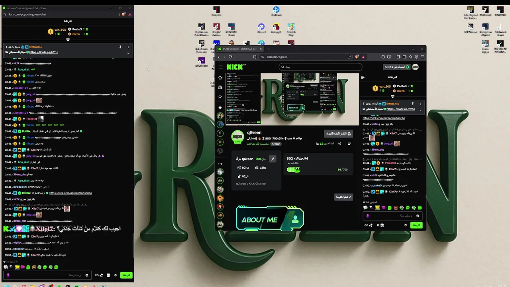Open chat settings gear in the main window
The height and width of the screenshot is (287, 510).
[406, 225]
